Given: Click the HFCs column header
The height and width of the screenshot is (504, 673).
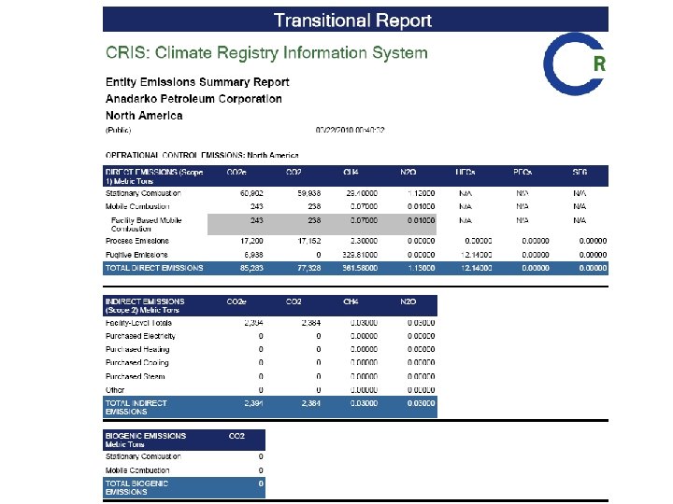Looking at the screenshot, I should click(465, 172).
